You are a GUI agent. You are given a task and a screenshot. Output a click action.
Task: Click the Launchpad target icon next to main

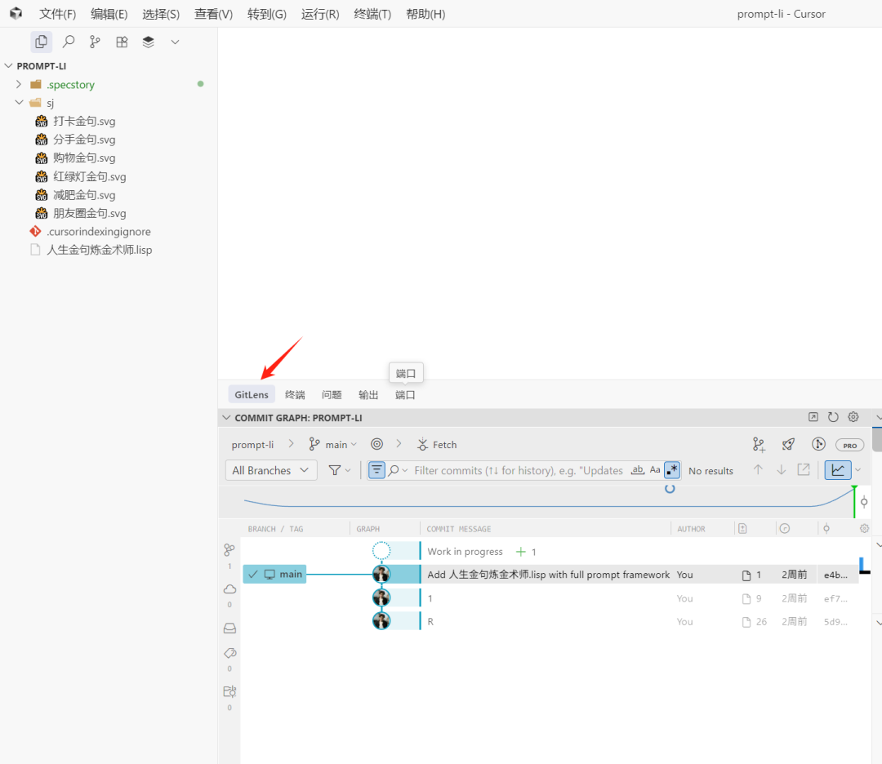pyautogui.click(x=376, y=444)
